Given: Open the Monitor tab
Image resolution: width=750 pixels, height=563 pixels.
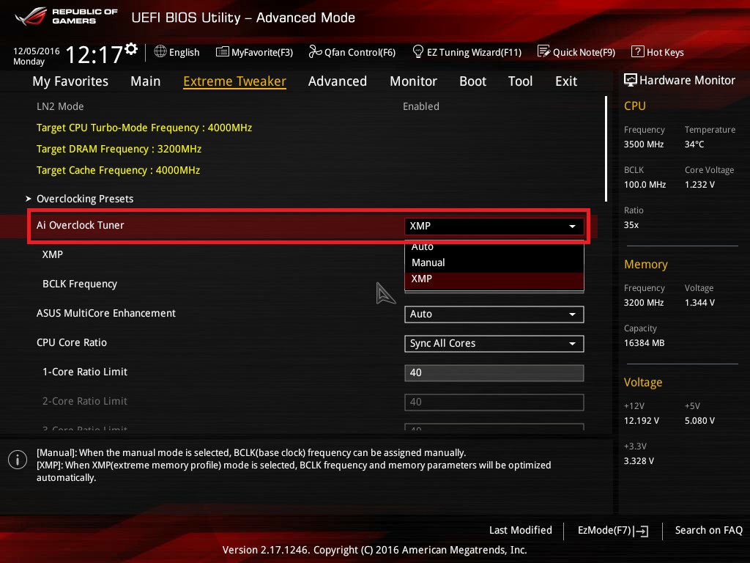Looking at the screenshot, I should click(413, 81).
